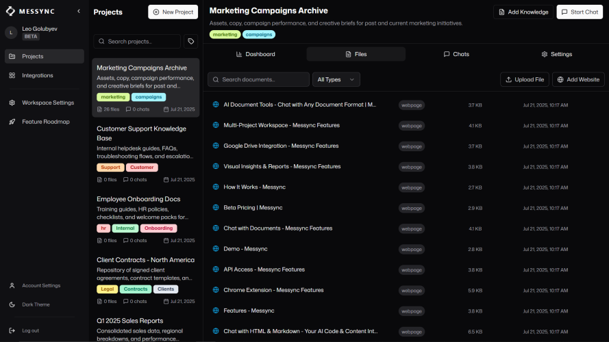
Task: Open the All Types dropdown
Action: (x=336, y=79)
